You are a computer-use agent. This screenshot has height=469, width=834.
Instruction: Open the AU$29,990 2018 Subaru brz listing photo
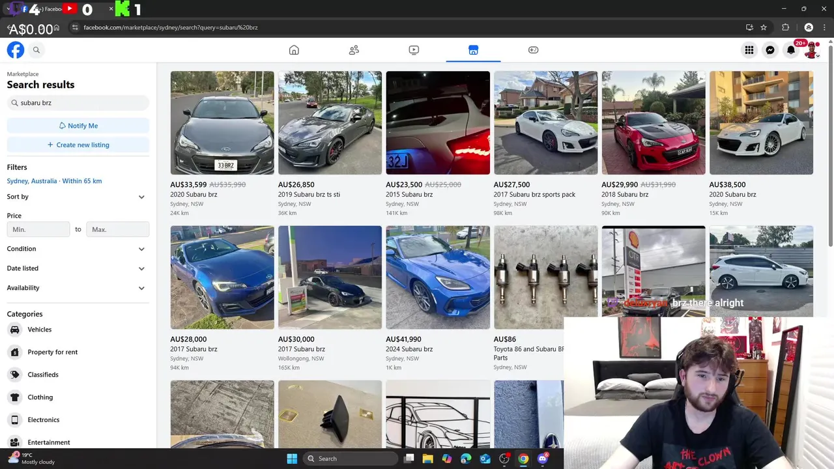654,122
